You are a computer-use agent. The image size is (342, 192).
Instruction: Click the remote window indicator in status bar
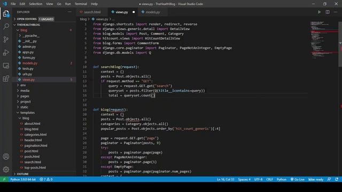(4, 179)
